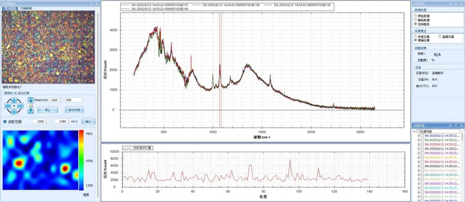465x202 pixels.
Task: Click legend entry ending in @140
Action: (156, 9)
